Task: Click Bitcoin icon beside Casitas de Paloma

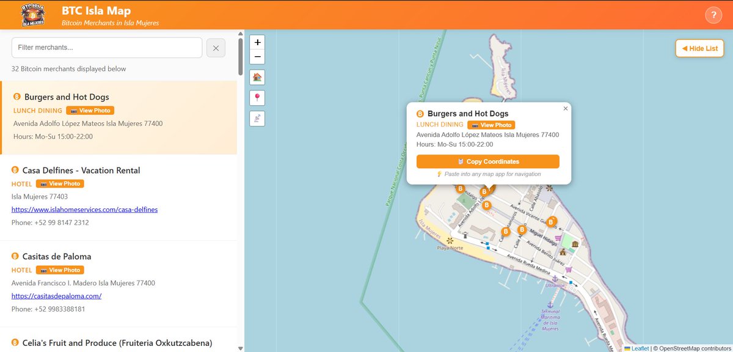Action: (x=15, y=257)
